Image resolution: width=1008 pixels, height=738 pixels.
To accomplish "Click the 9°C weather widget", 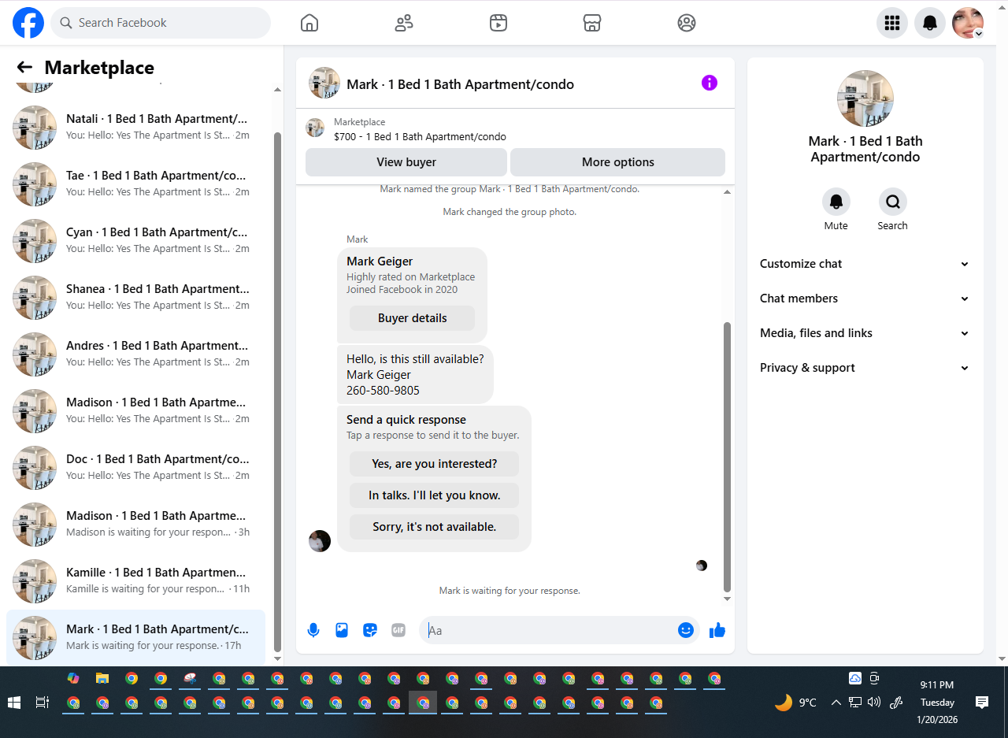I will pos(796,703).
